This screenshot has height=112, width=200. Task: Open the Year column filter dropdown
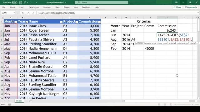click(27, 22)
